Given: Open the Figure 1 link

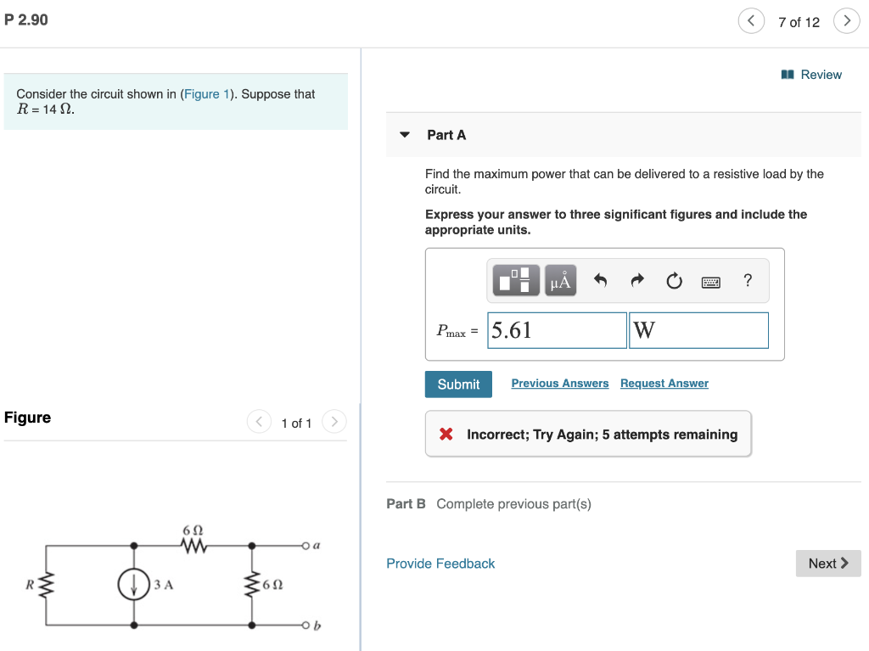Looking at the screenshot, I should pos(207,94).
